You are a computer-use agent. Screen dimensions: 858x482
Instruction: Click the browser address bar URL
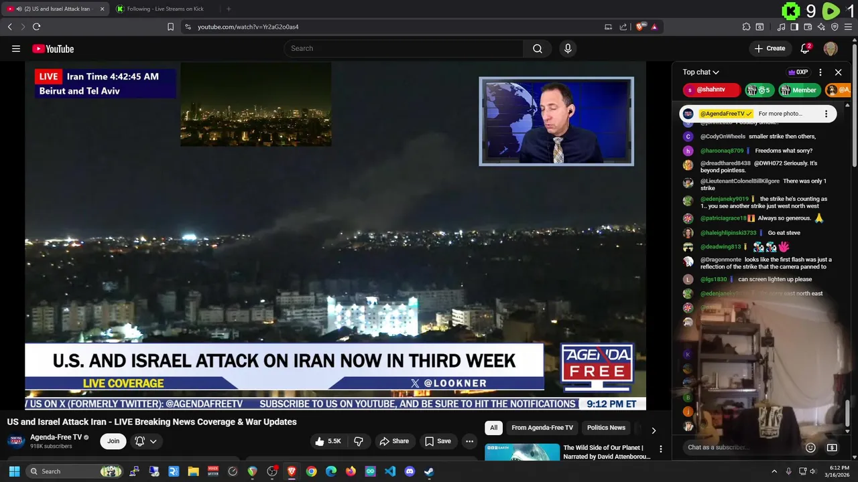[x=248, y=27]
